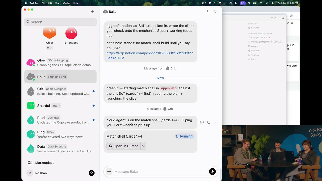Click into the Search field
This screenshot has width=322, height=181.
click(x=60, y=22)
